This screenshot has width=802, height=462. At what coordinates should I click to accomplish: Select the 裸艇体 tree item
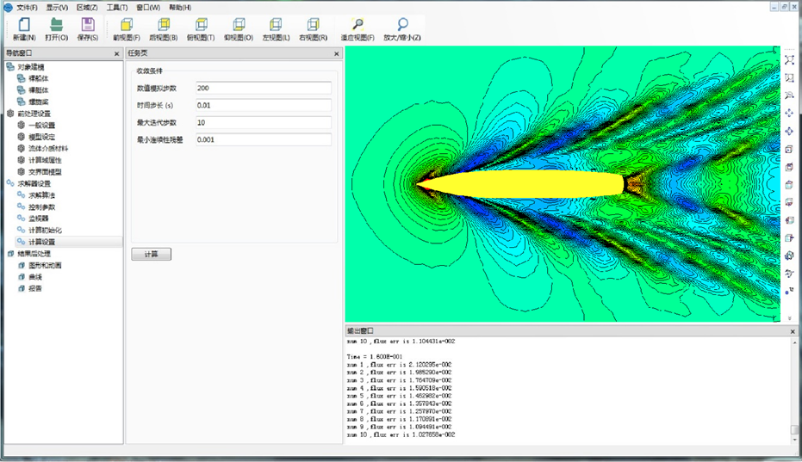[x=39, y=90]
